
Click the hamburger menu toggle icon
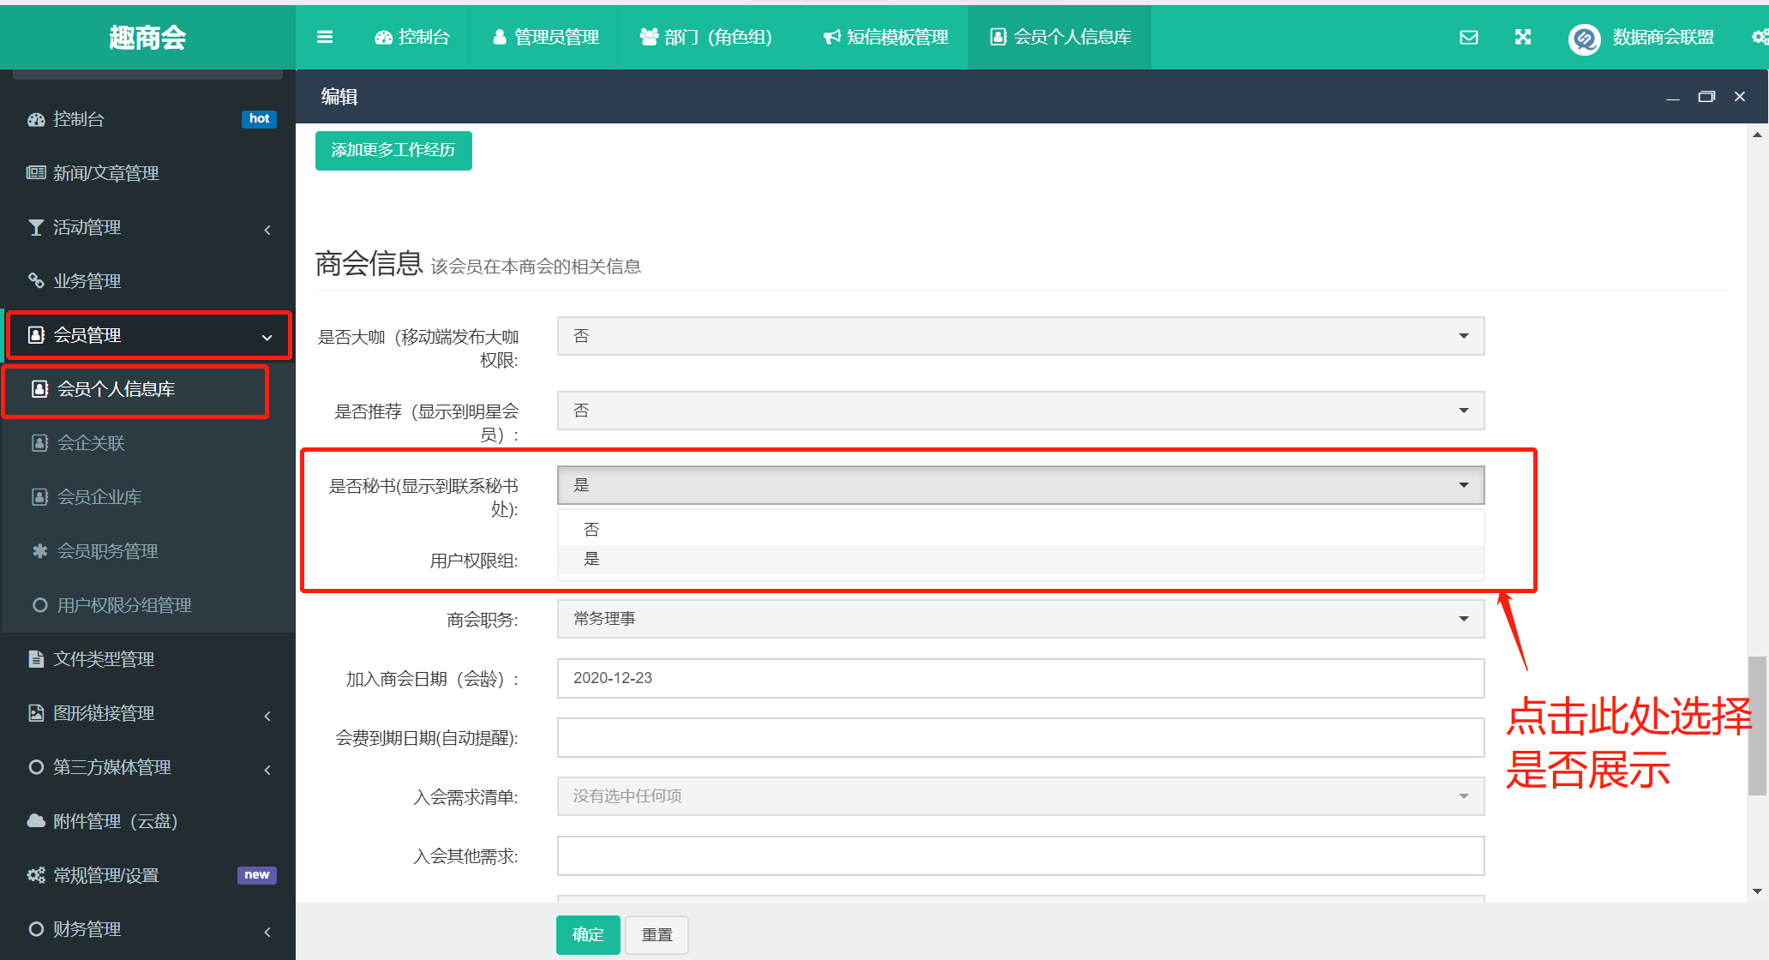(325, 37)
